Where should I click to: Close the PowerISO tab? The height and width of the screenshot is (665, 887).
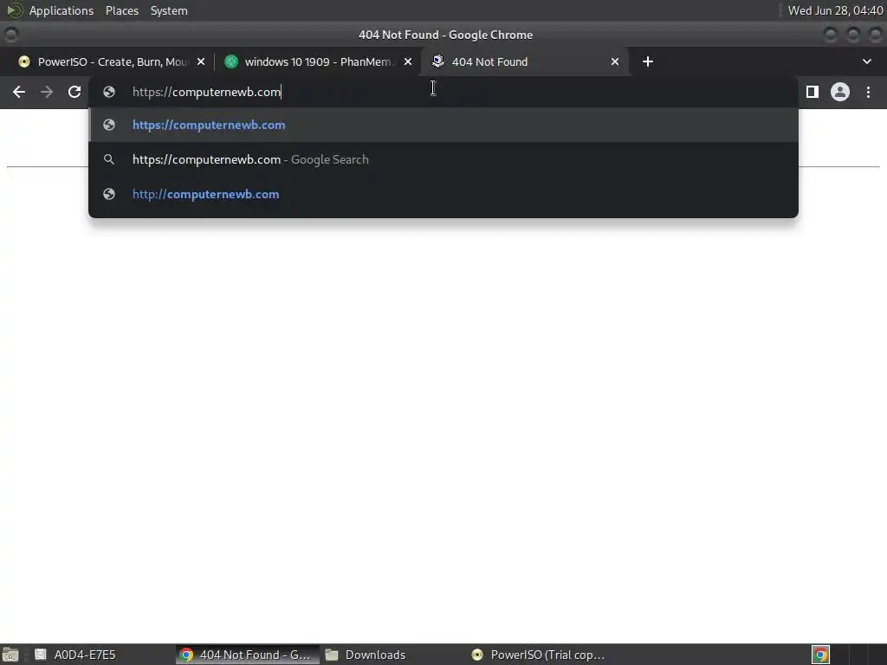201,61
